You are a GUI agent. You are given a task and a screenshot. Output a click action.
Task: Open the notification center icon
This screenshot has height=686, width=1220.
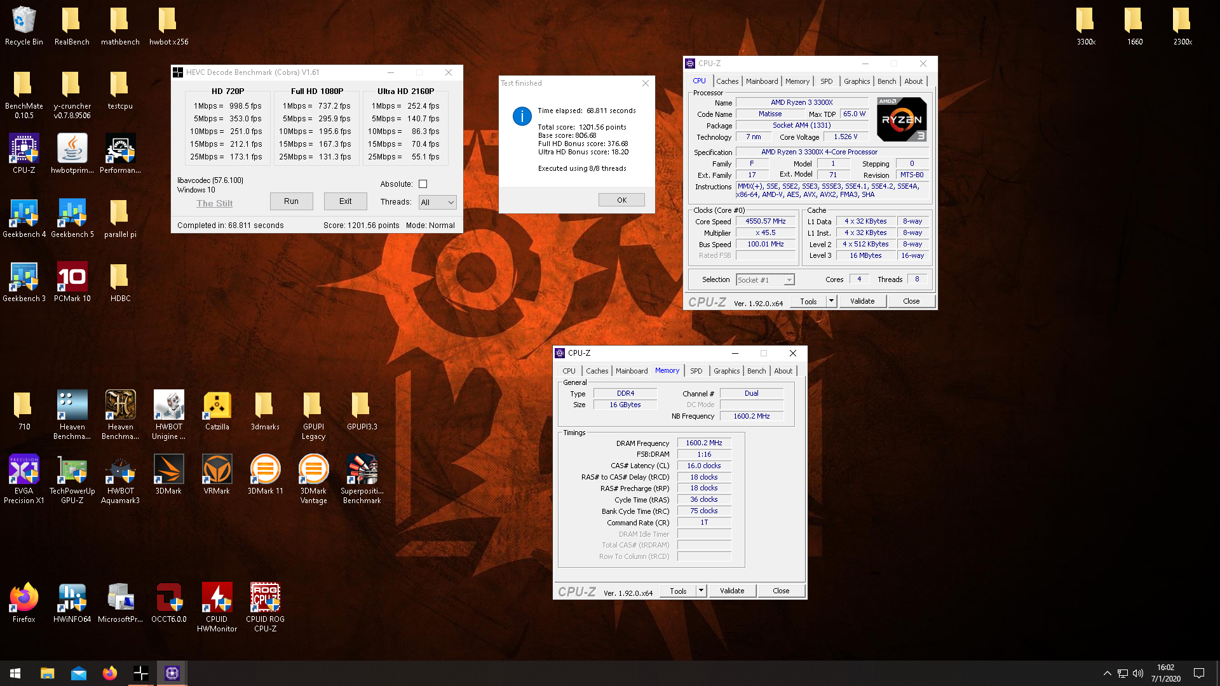point(1199,673)
